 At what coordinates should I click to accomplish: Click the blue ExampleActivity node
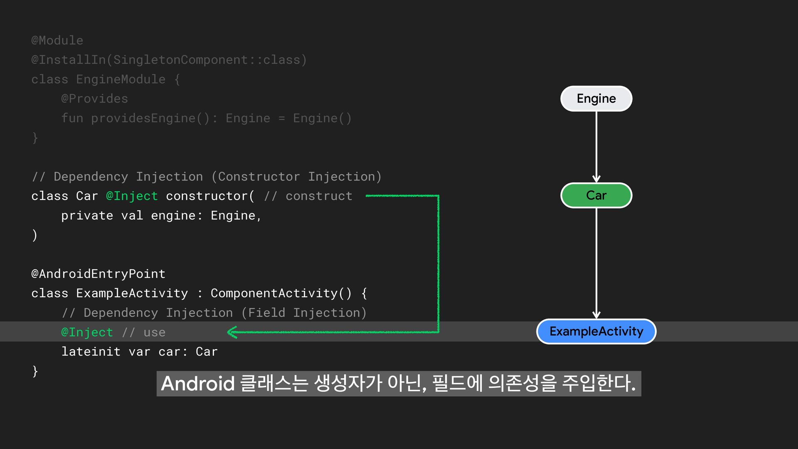tap(596, 331)
